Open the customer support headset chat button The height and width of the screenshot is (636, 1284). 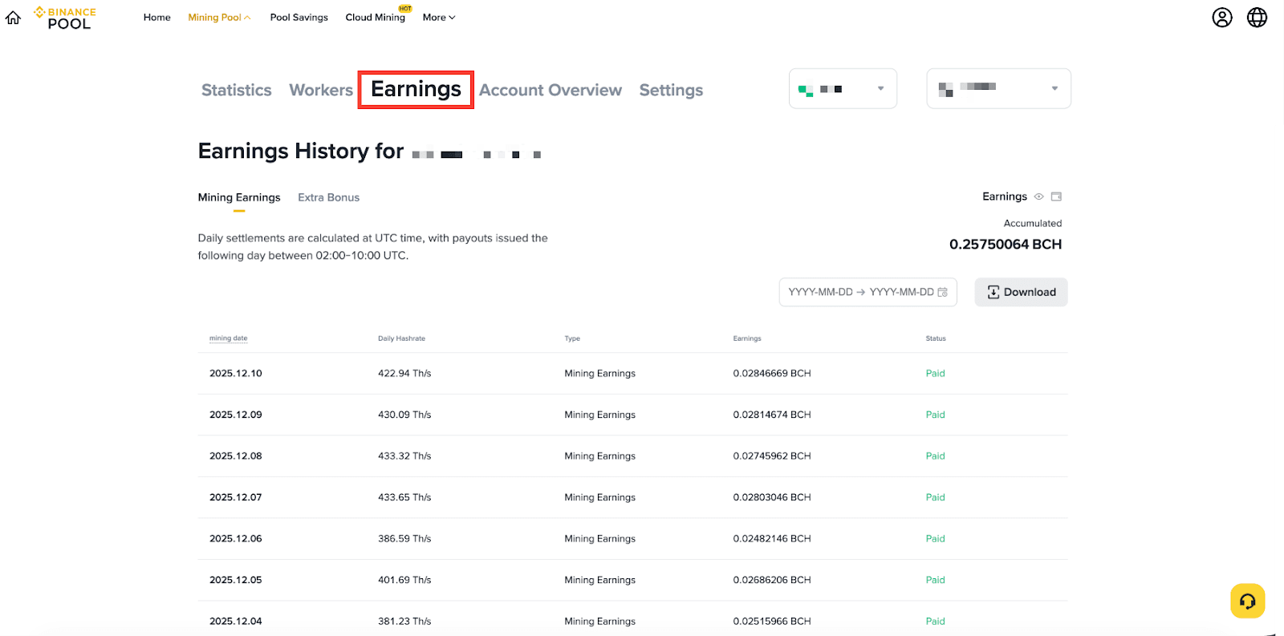1247,601
